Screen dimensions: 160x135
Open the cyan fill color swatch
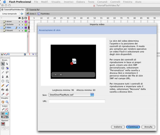pos(7,114)
